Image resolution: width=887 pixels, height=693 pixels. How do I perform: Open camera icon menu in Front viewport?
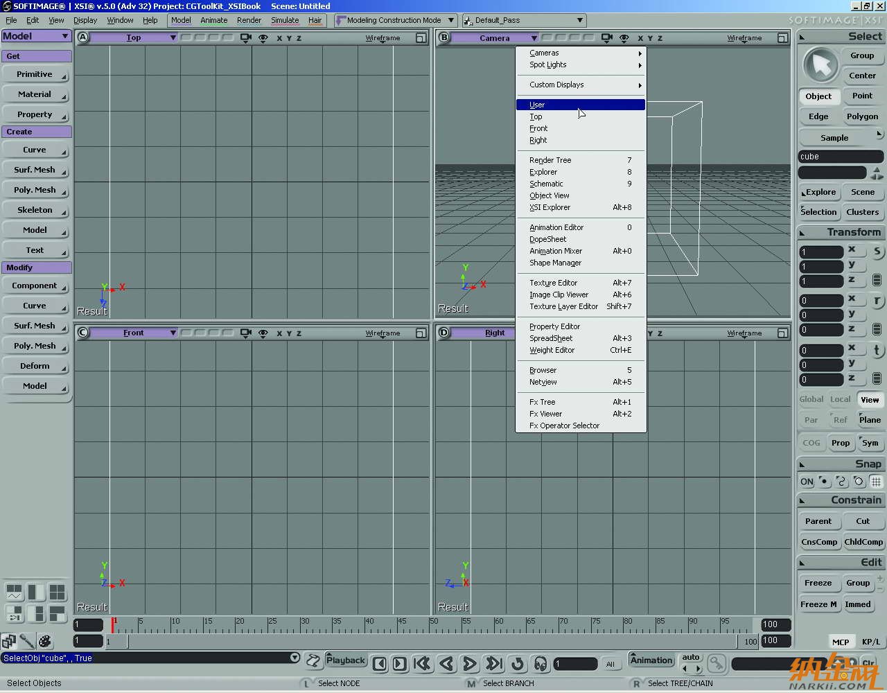tap(245, 333)
